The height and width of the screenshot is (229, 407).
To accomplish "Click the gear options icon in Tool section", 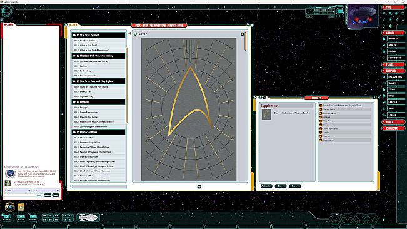I will [x=390, y=26].
